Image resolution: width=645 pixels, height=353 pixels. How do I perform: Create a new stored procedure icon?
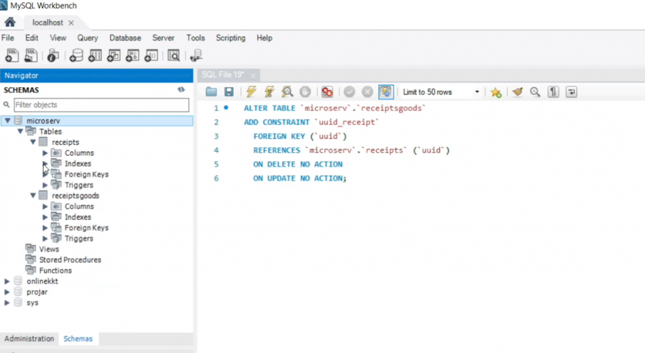132,55
